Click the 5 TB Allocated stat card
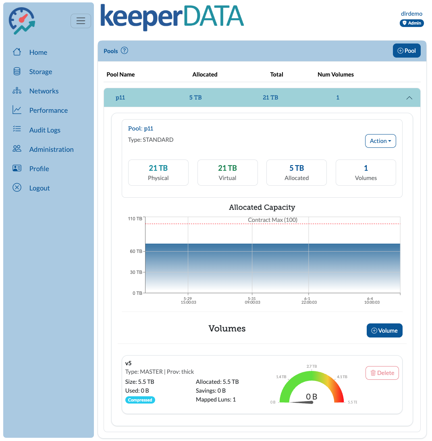 (297, 172)
